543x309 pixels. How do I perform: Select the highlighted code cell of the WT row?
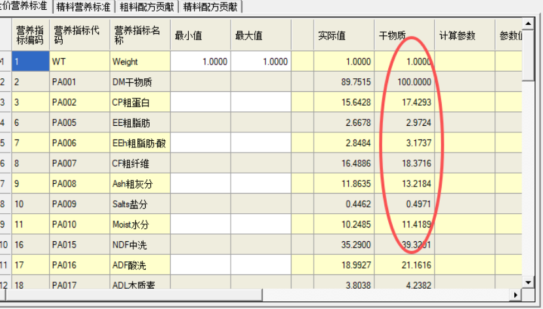(31, 61)
